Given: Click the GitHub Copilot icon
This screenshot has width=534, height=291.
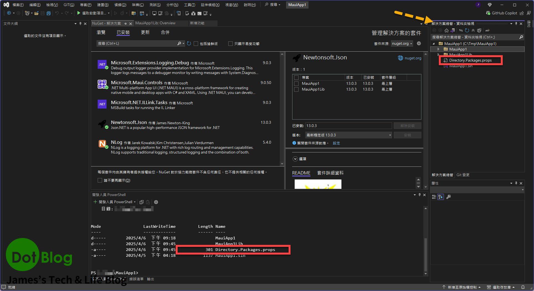Looking at the screenshot, I should 488,13.
